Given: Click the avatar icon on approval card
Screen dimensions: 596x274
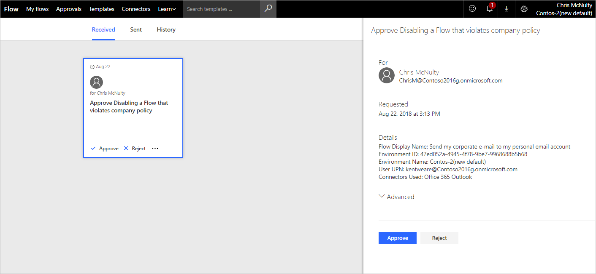Looking at the screenshot, I should coord(97,82).
